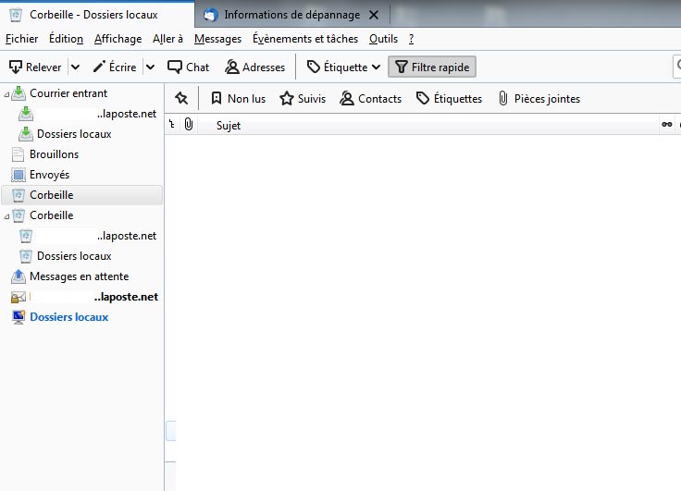
Task: Select the highlighted Corbeille folder
Action: coord(82,195)
